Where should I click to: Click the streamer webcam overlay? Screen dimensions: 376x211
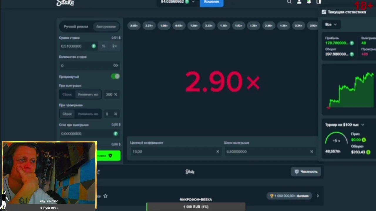pyautogui.click(x=49, y=175)
